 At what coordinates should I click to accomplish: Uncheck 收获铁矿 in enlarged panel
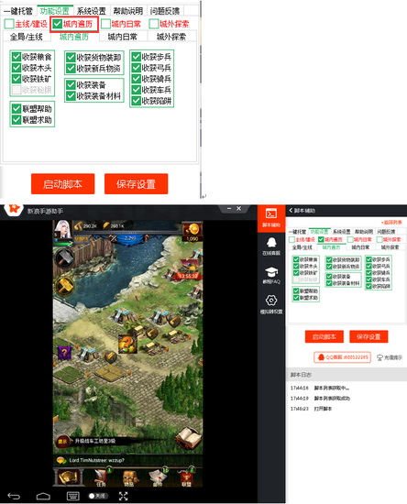point(16,79)
